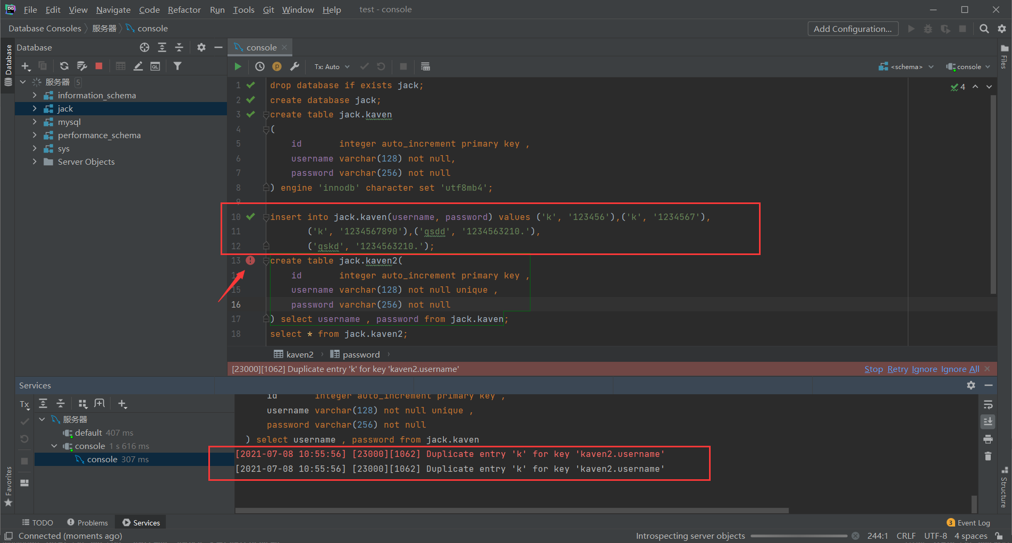Viewport: 1012px width, 543px height.
Task: Open the <schema> selector dropdown
Action: (906, 66)
